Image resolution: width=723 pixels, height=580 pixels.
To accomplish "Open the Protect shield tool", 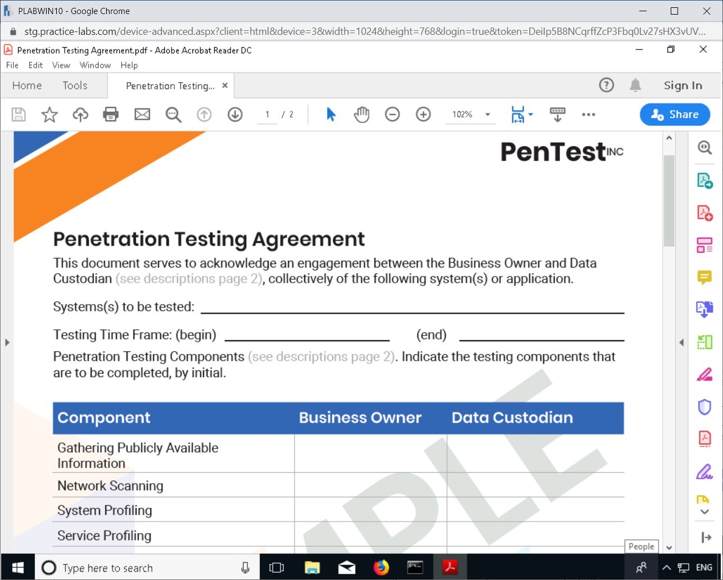I will click(704, 407).
